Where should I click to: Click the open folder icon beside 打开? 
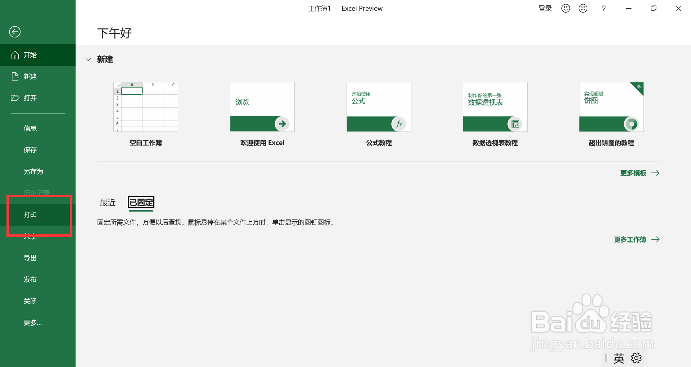[15, 98]
